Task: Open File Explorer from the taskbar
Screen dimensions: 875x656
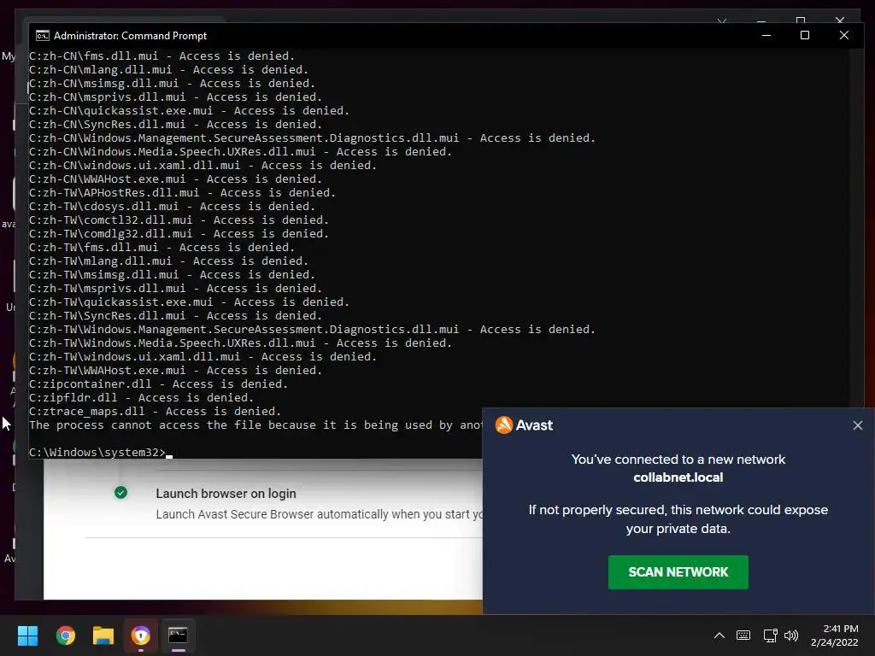Action: click(x=103, y=635)
